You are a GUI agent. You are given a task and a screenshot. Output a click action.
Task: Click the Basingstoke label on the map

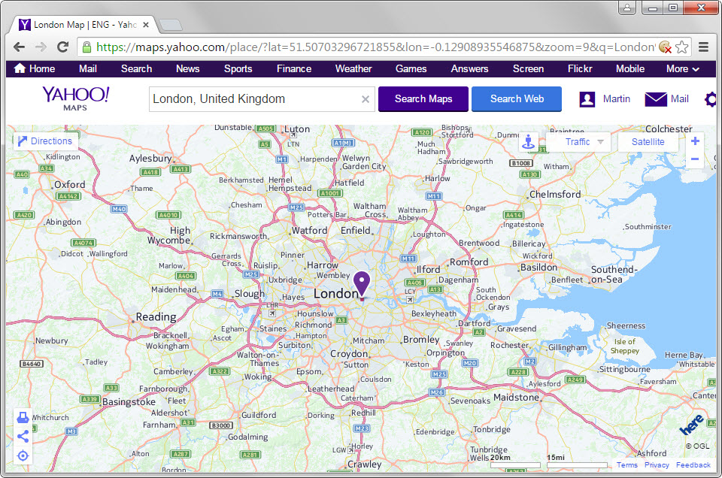[129, 401]
